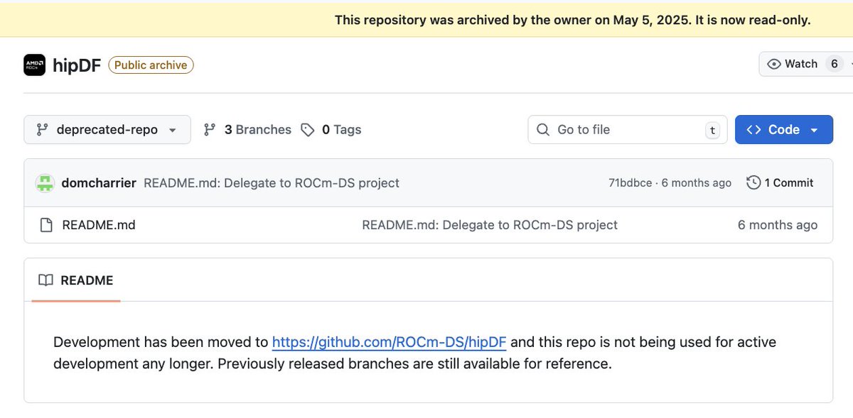Image resolution: width=853 pixels, height=418 pixels.
Task: Open commit message in README.md row
Action: [490, 225]
